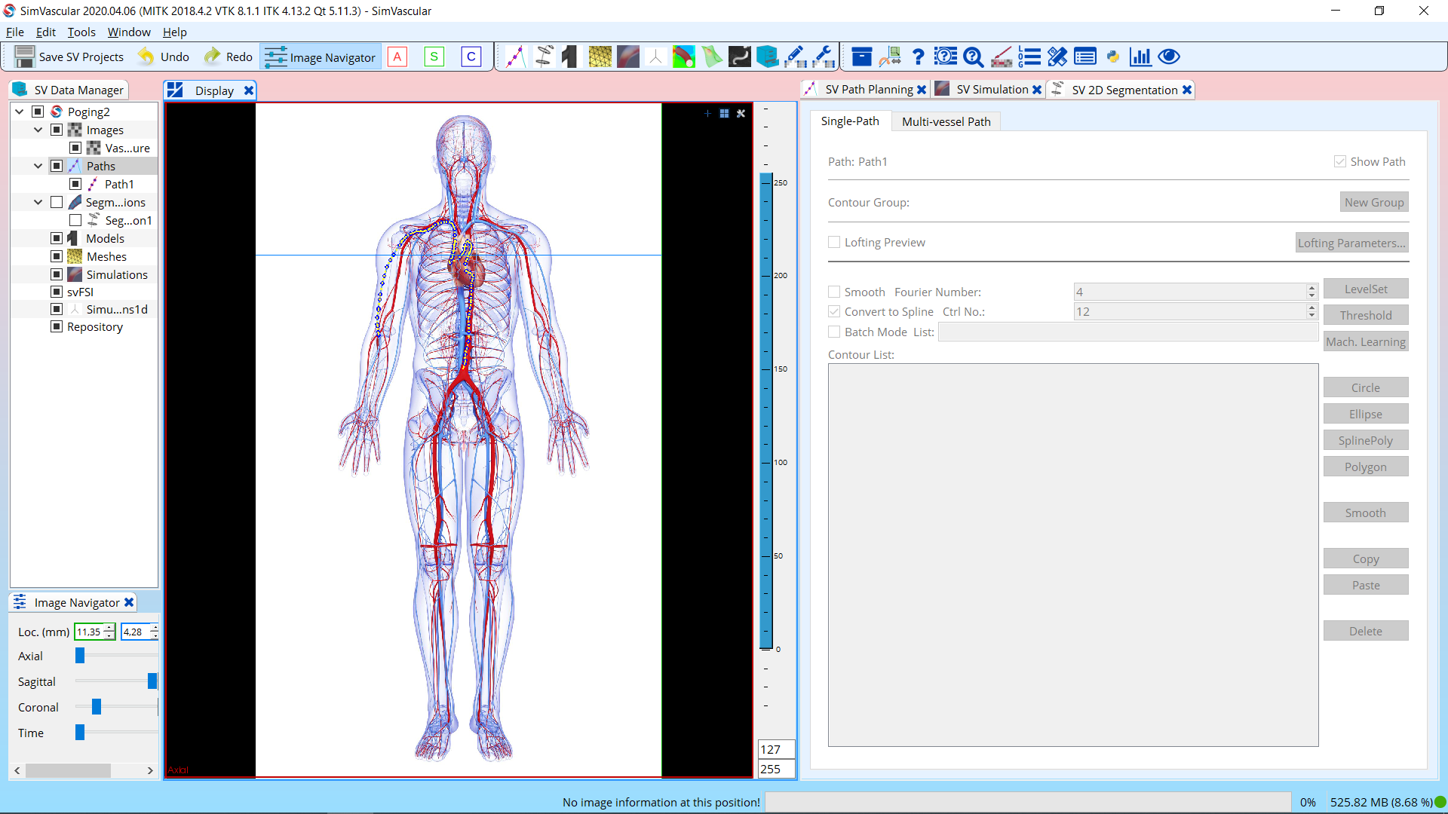Collapse the Paths tree node
The height and width of the screenshot is (814, 1448).
38,166
